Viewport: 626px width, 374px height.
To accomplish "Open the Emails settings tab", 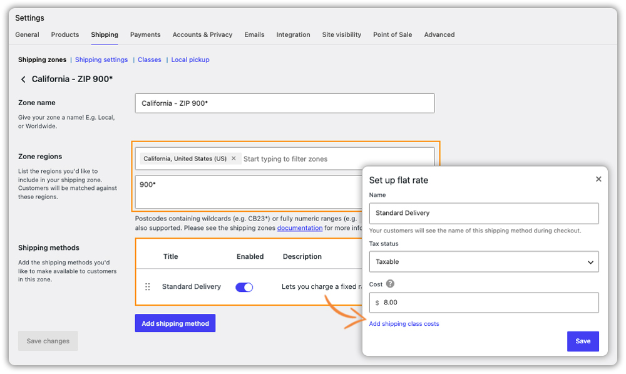I will (x=254, y=34).
